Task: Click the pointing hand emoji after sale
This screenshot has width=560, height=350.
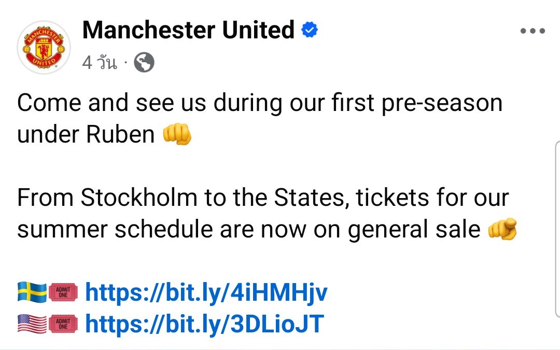Action: click(x=502, y=229)
